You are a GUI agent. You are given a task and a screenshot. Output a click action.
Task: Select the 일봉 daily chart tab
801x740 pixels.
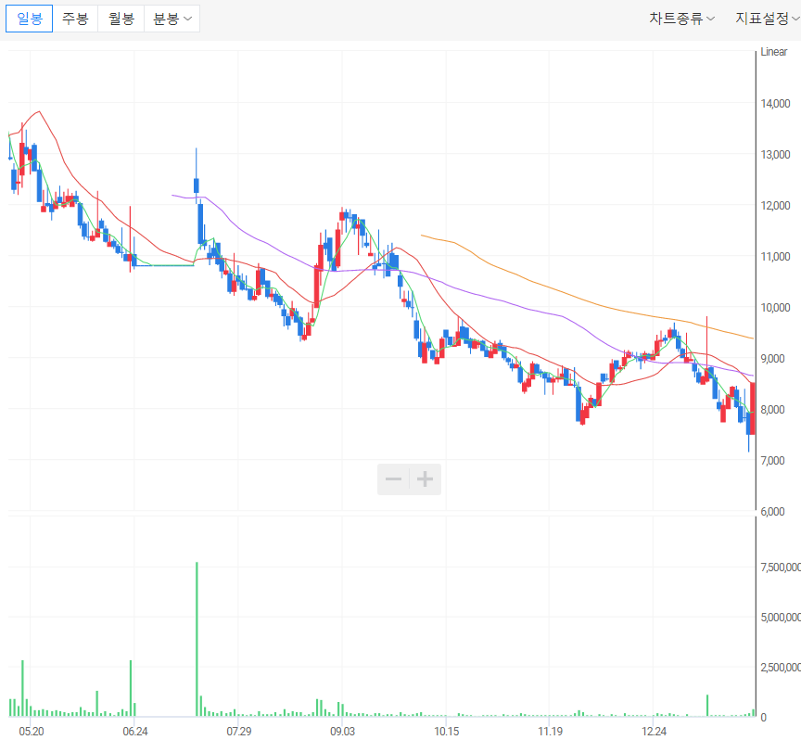coord(29,19)
